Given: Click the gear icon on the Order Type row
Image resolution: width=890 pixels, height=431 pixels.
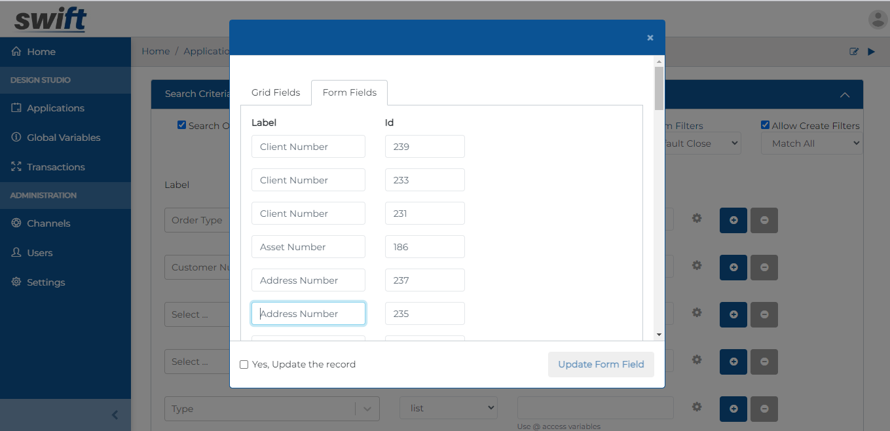Looking at the screenshot, I should coord(696,220).
